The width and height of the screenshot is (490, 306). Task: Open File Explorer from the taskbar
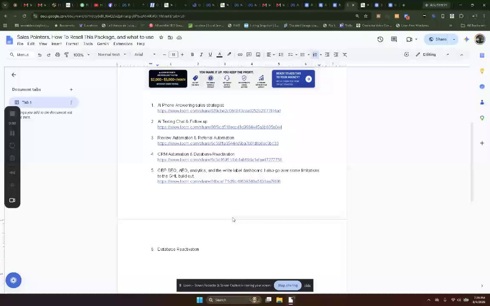click(x=279, y=300)
